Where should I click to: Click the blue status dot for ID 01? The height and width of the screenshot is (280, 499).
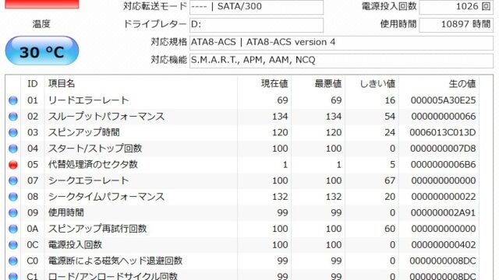pos(13,100)
